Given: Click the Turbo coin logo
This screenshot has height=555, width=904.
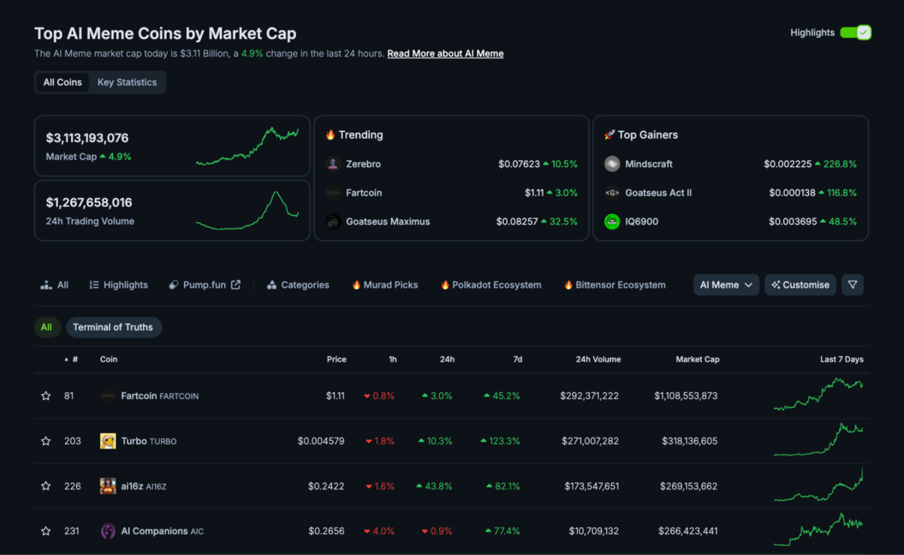Looking at the screenshot, I should coord(108,441).
